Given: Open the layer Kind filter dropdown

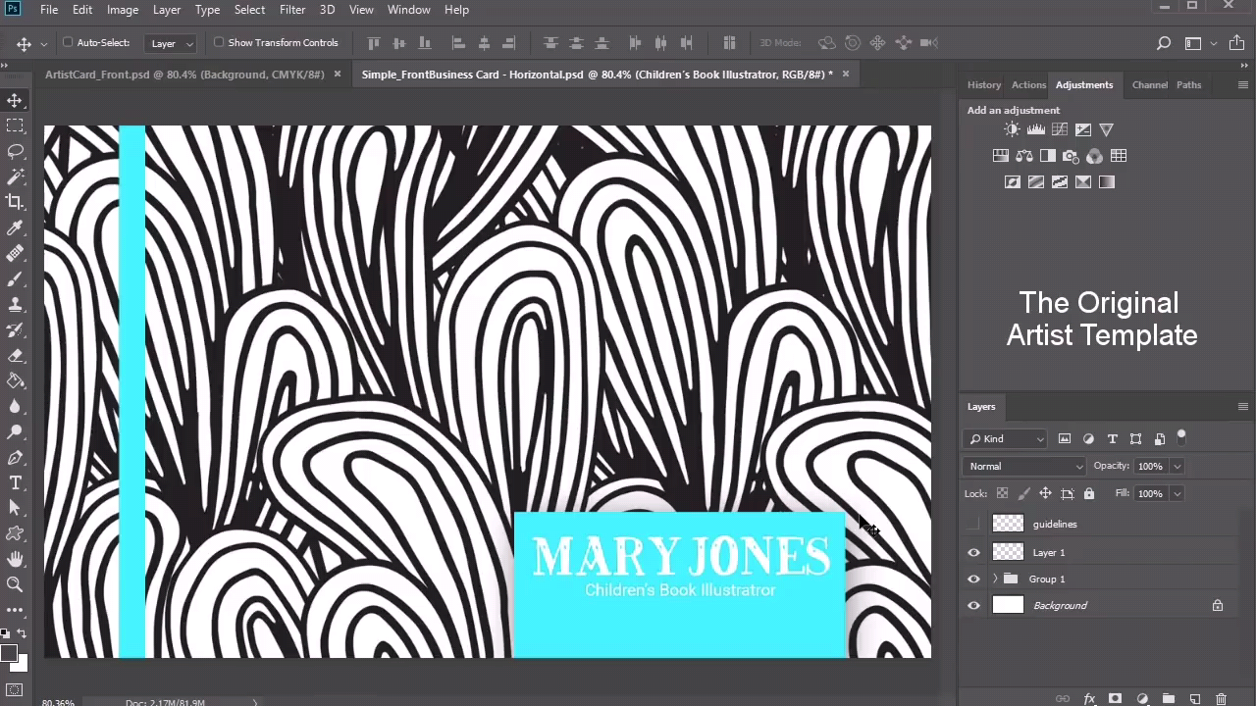Looking at the screenshot, I should 1005,439.
